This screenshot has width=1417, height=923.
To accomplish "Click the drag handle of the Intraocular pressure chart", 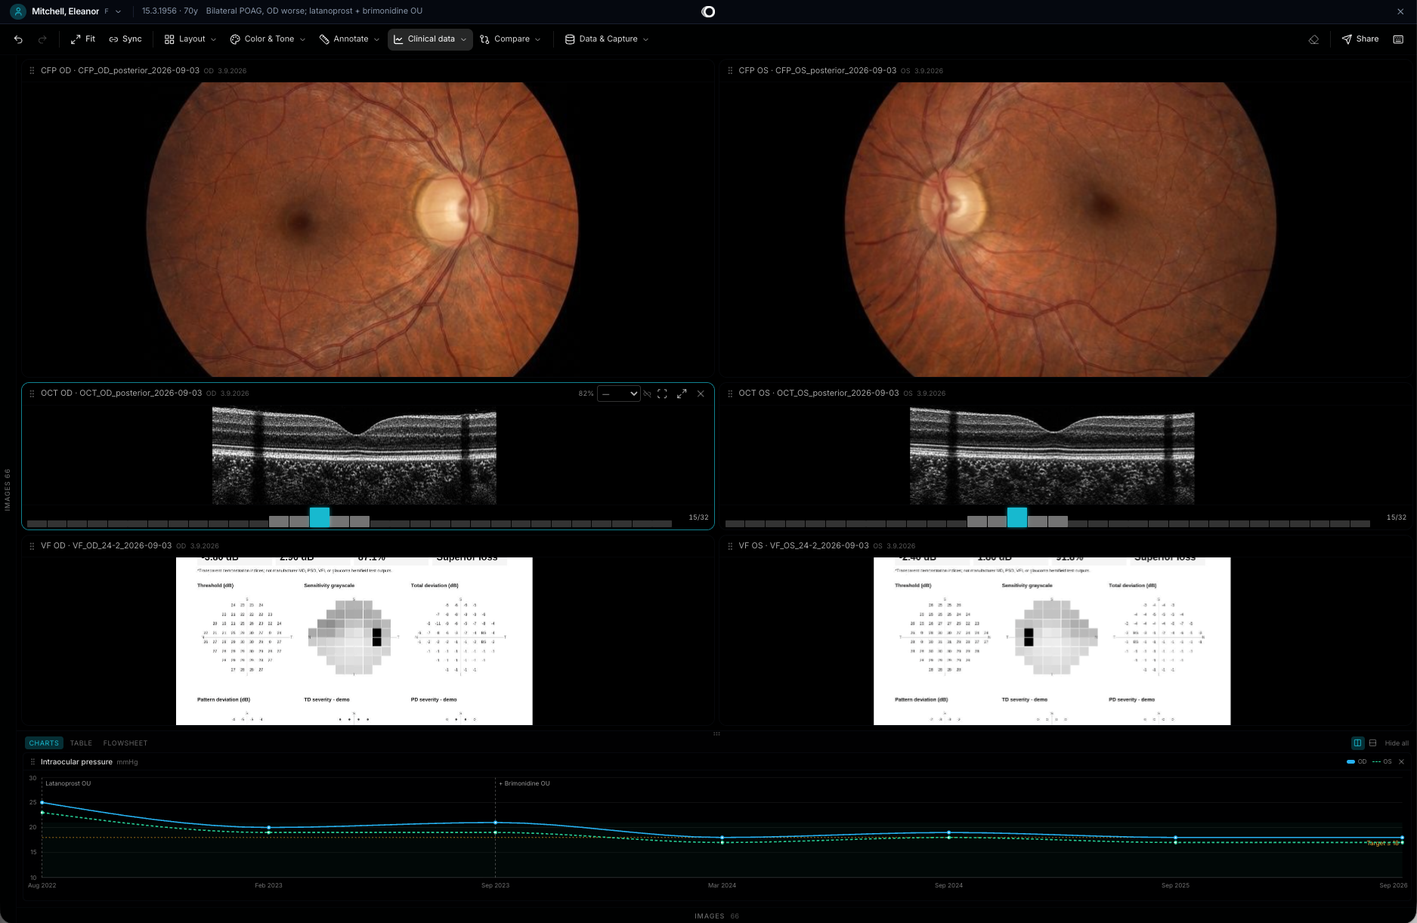I will [x=32, y=762].
